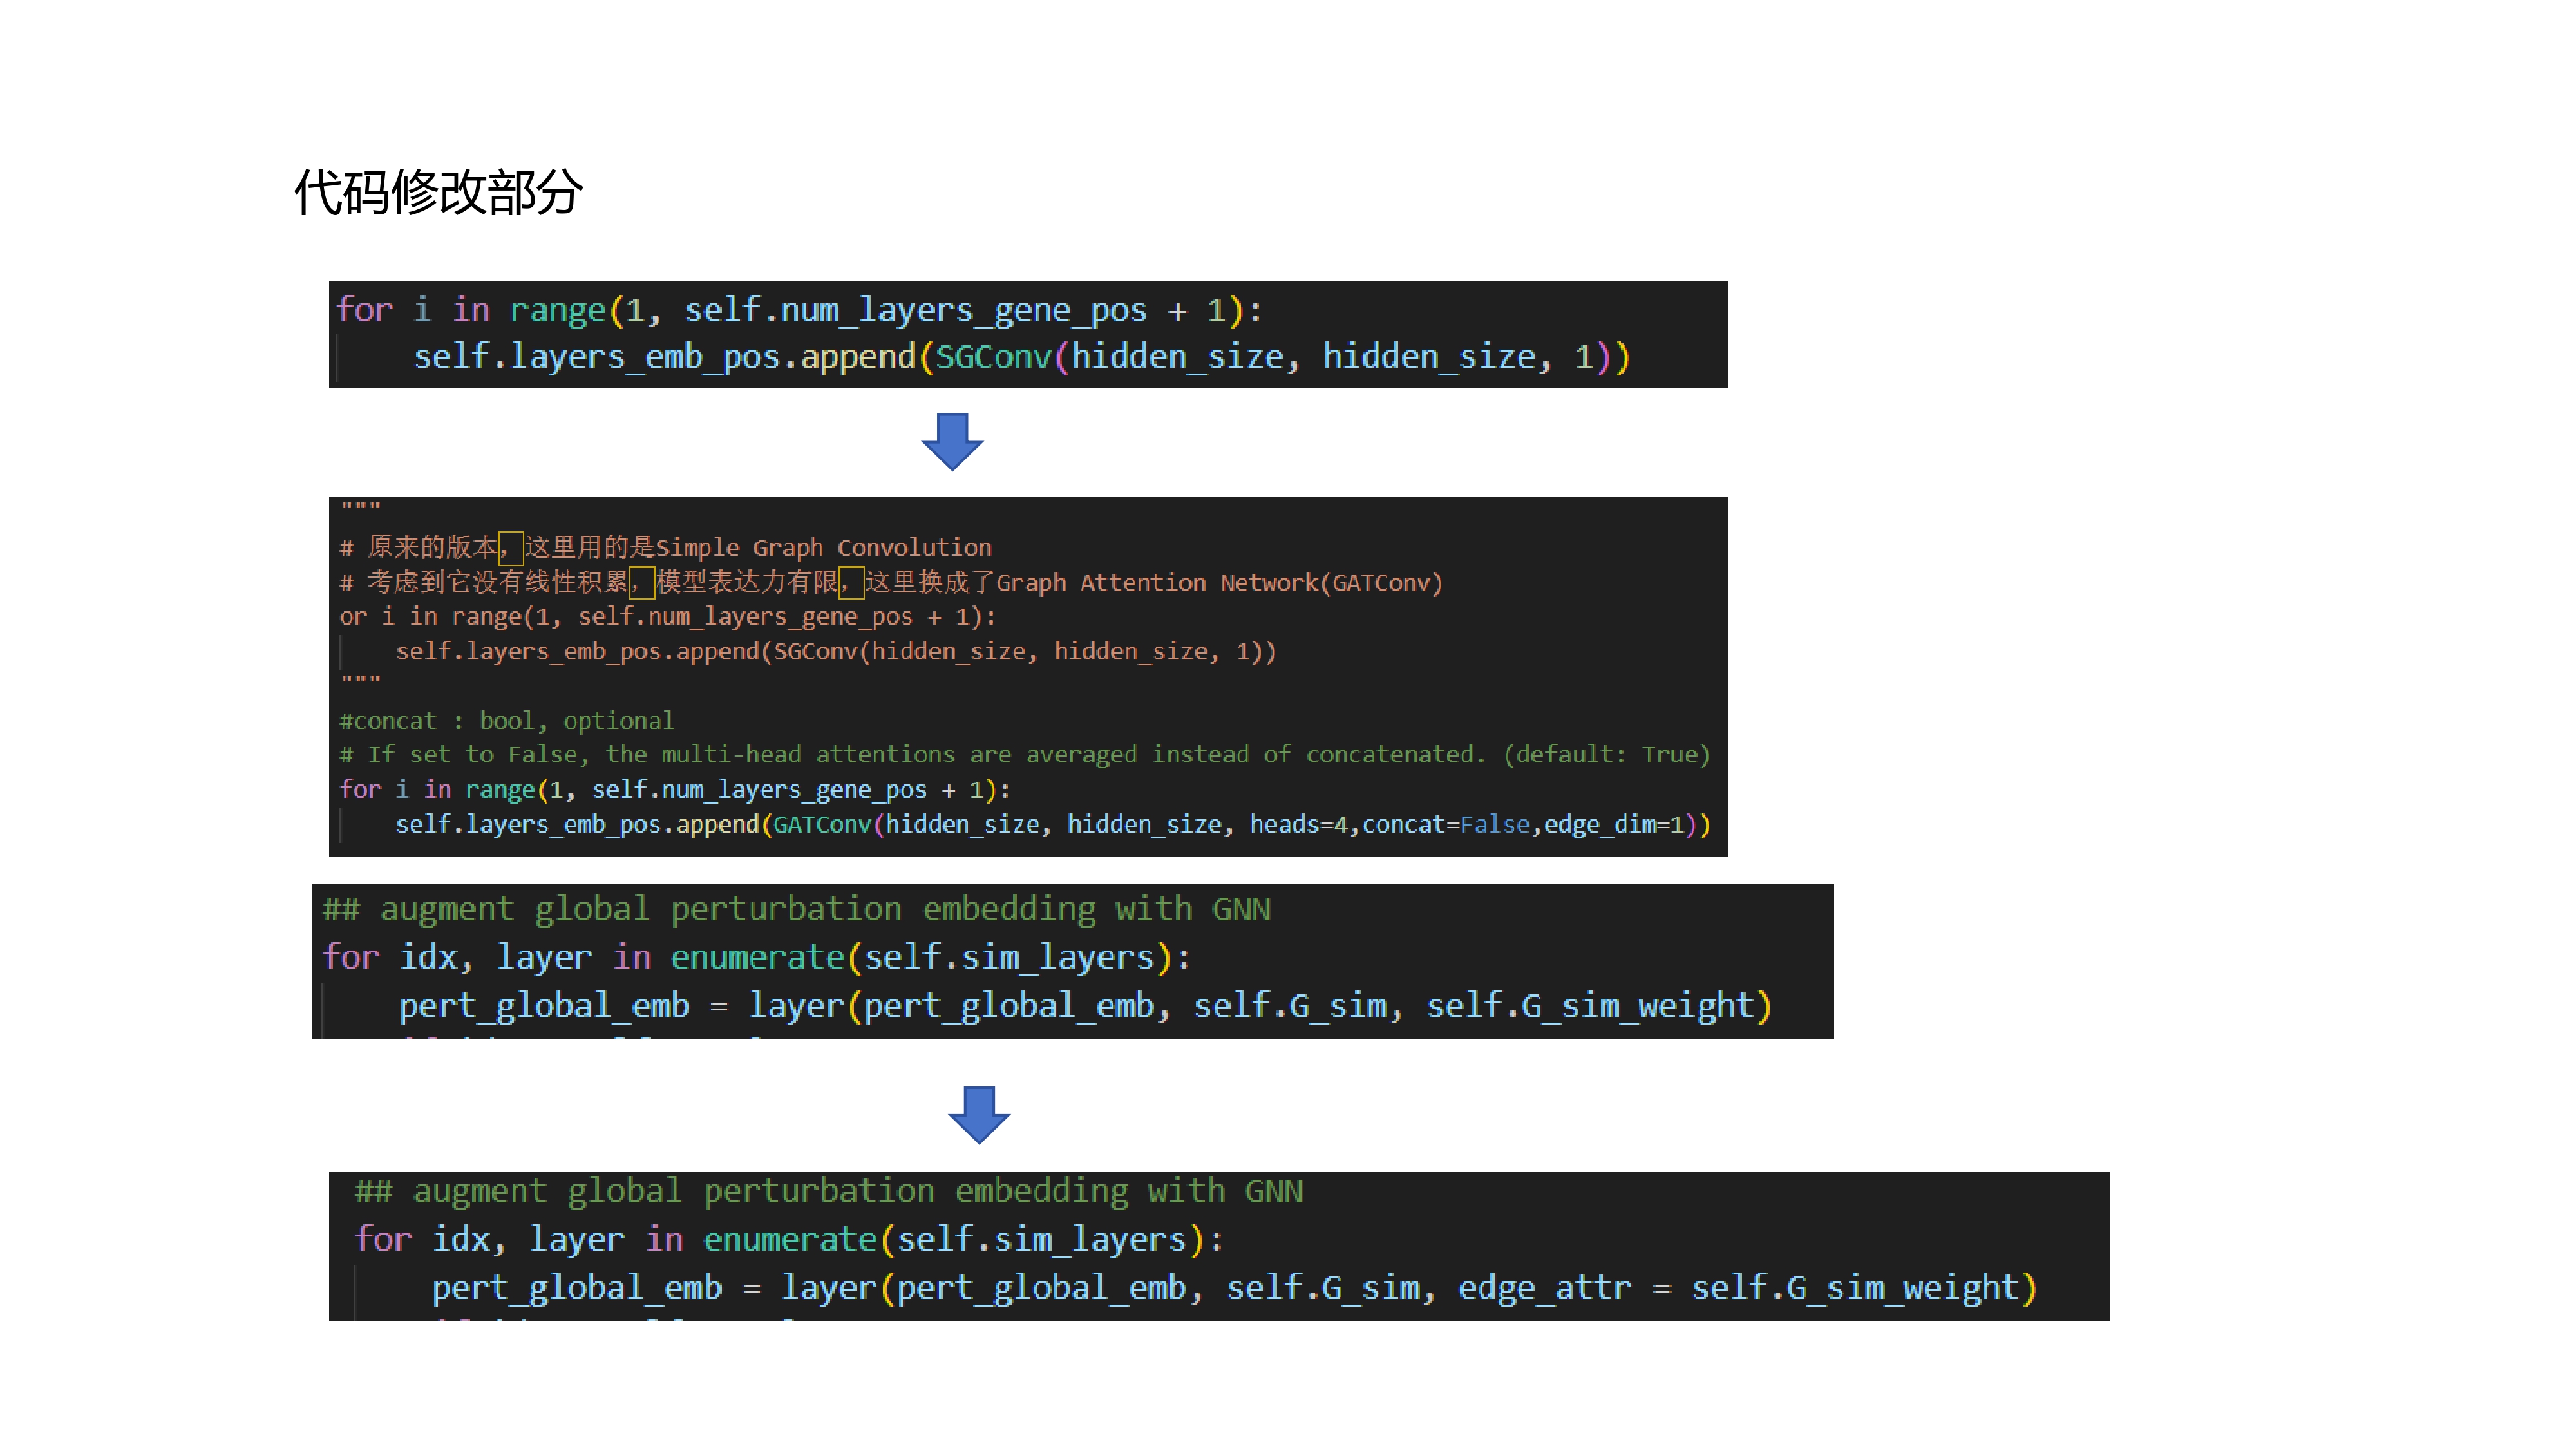Click the multi-head attentions averaged comment
Viewport: 2576px width, 1449px height.
click(1025, 755)
